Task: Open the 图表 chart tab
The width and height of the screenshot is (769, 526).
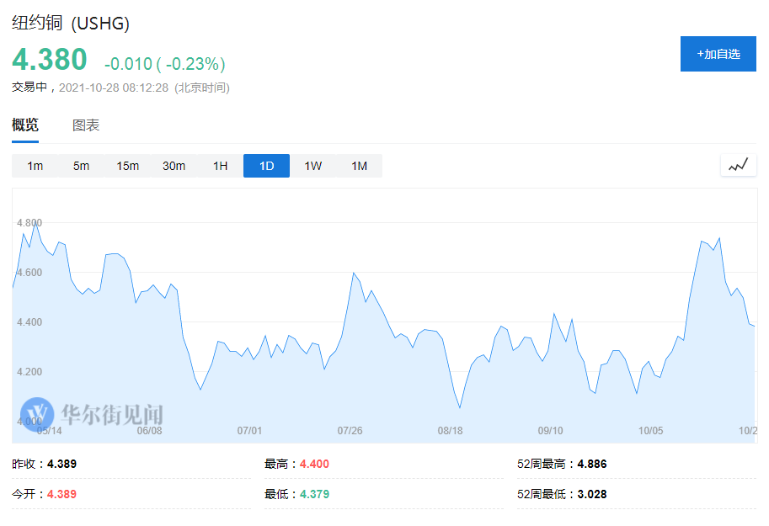Action: click(x=86, y=125)
